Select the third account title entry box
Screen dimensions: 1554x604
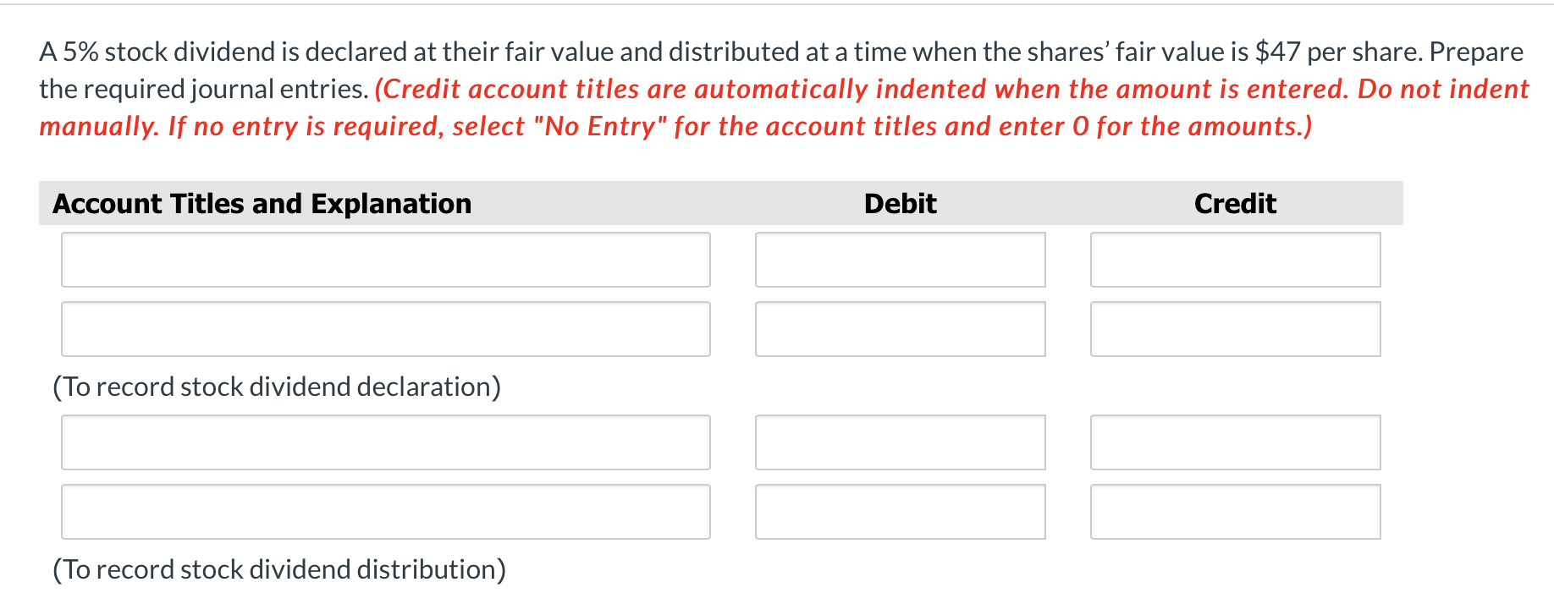pos(385,442)
